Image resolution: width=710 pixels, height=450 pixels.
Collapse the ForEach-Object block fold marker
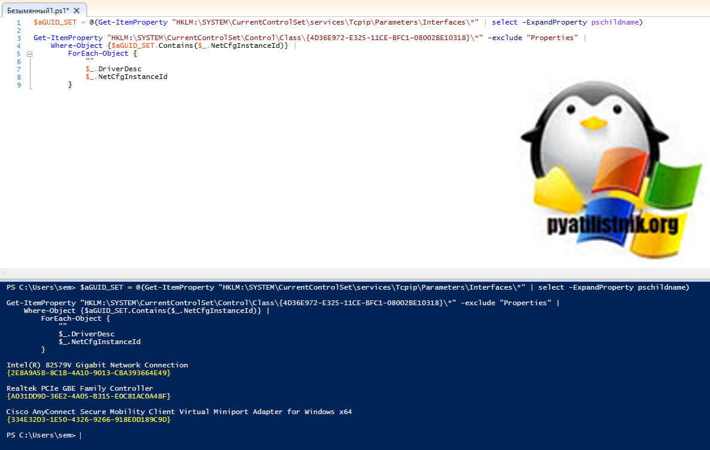pos(29,54)
